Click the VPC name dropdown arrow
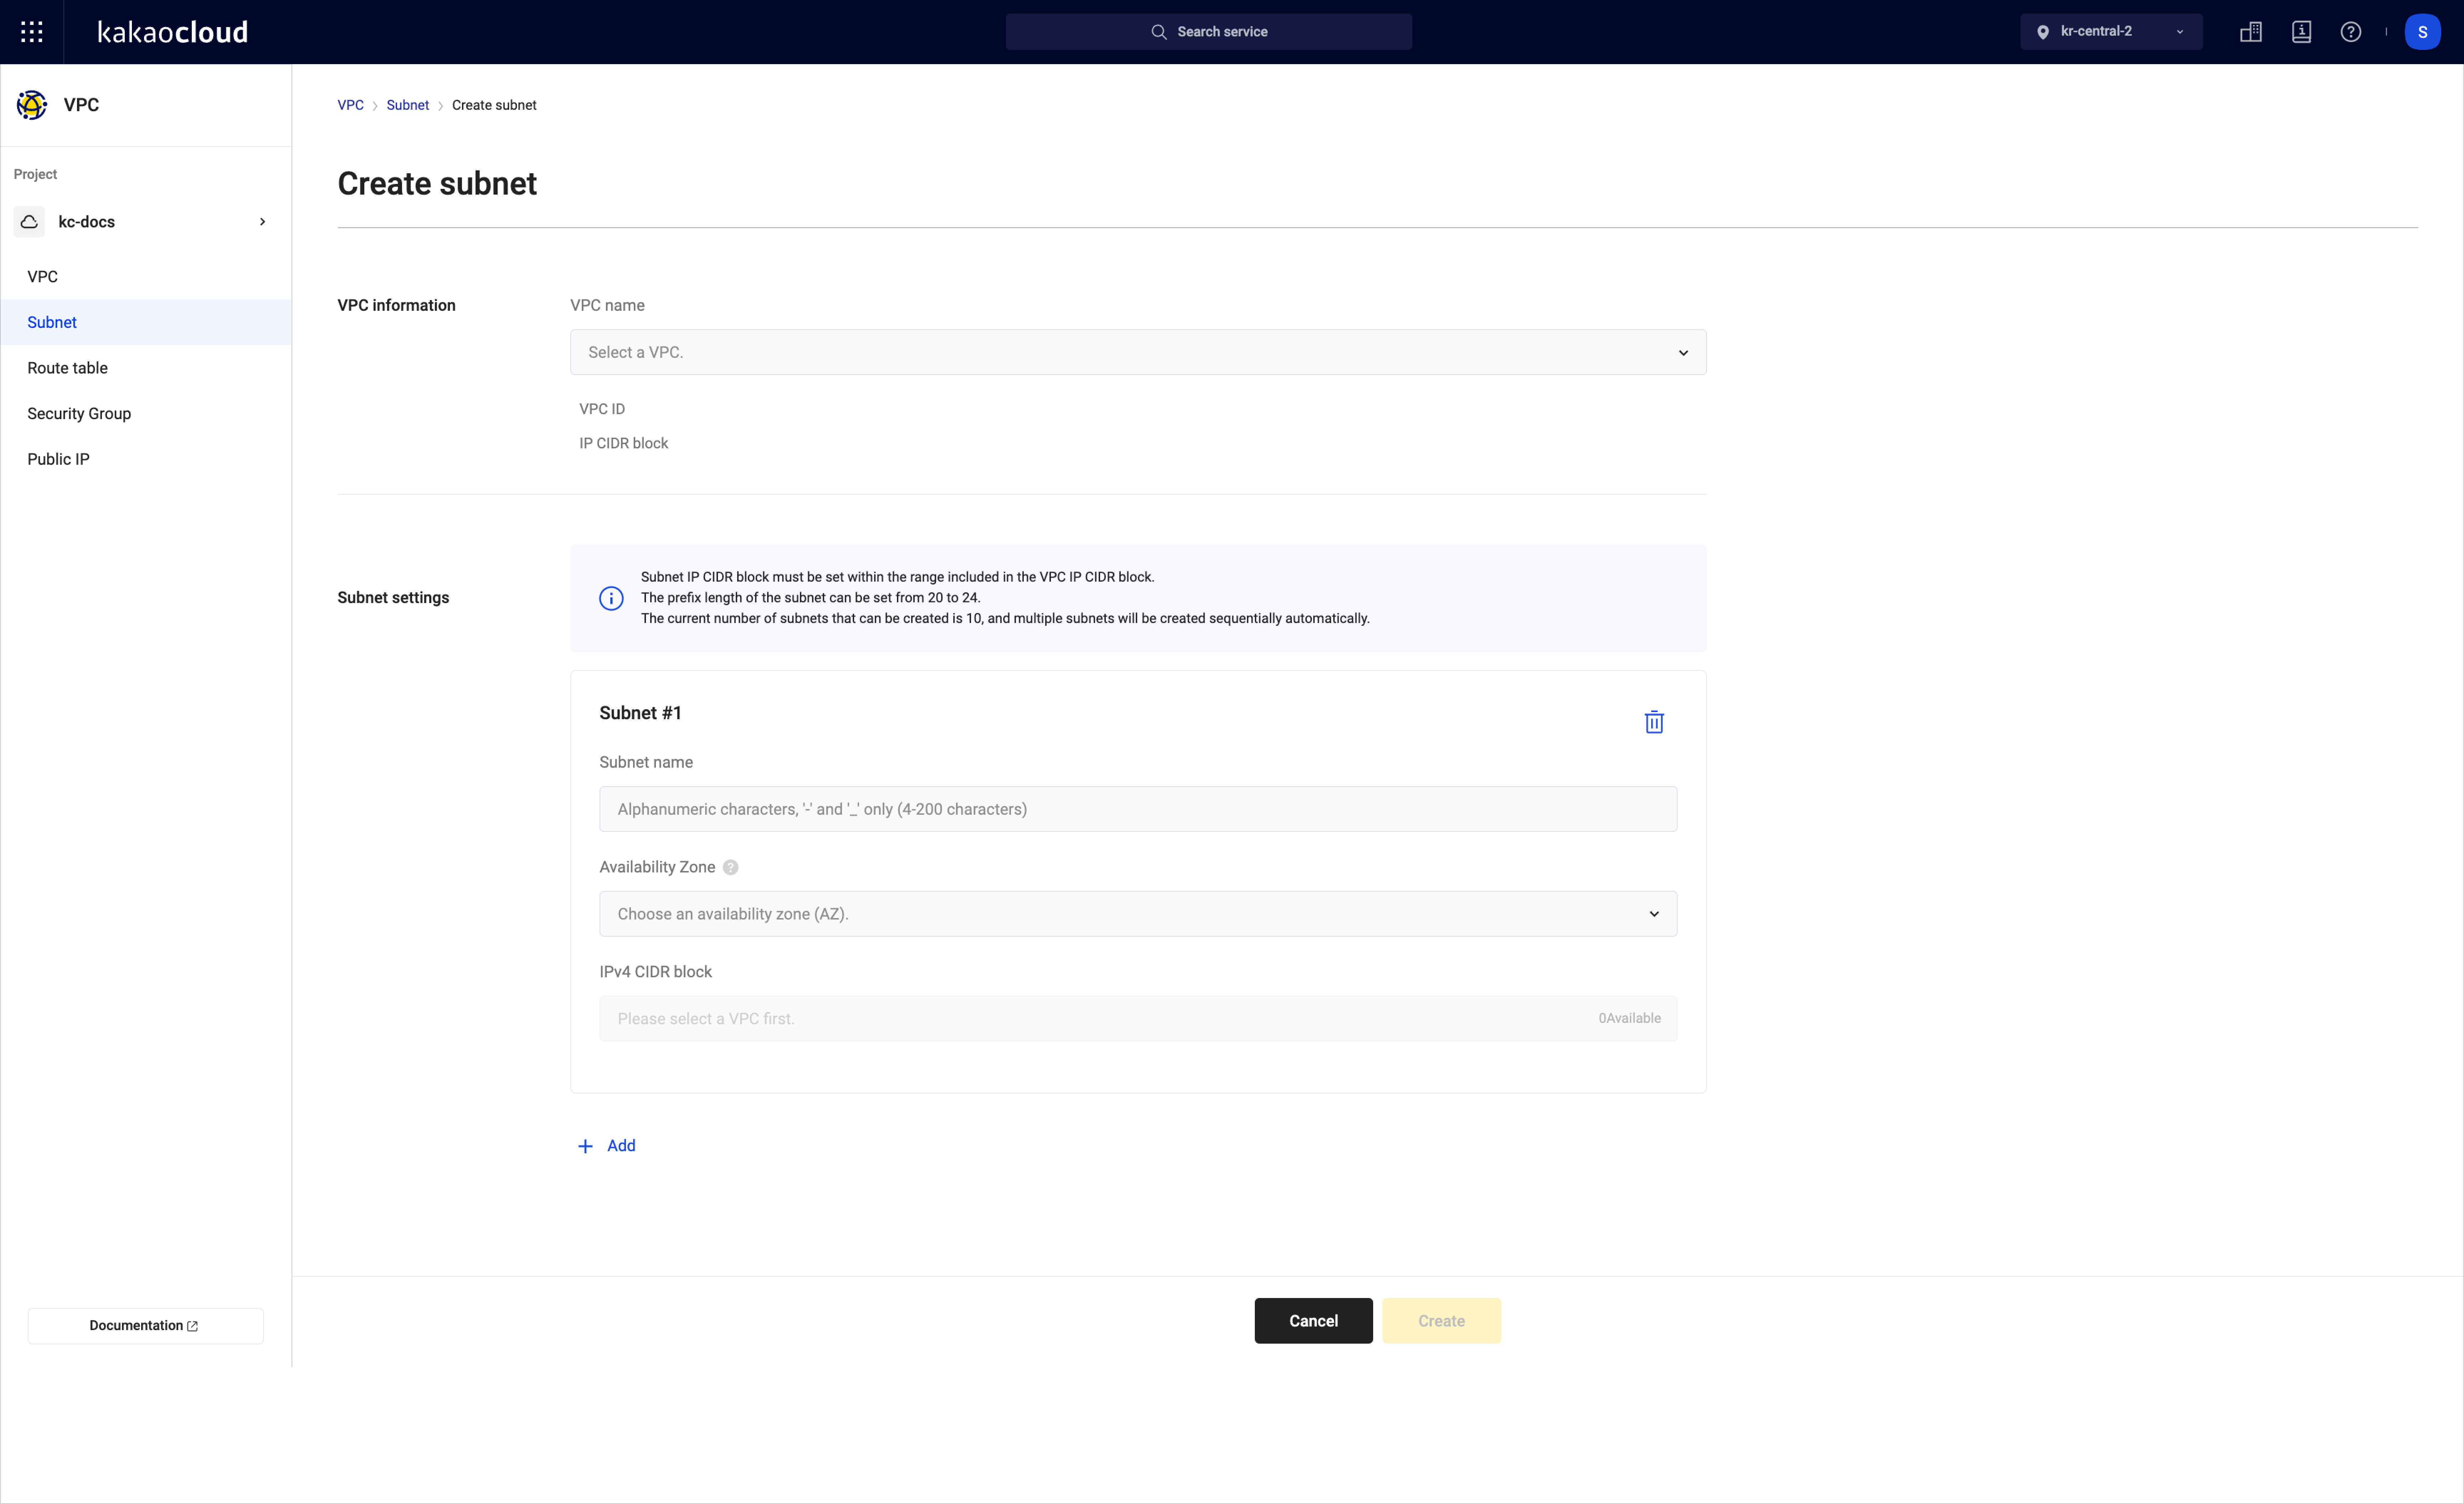This screenshot has width=2464, height=1504. [1683, 352]
